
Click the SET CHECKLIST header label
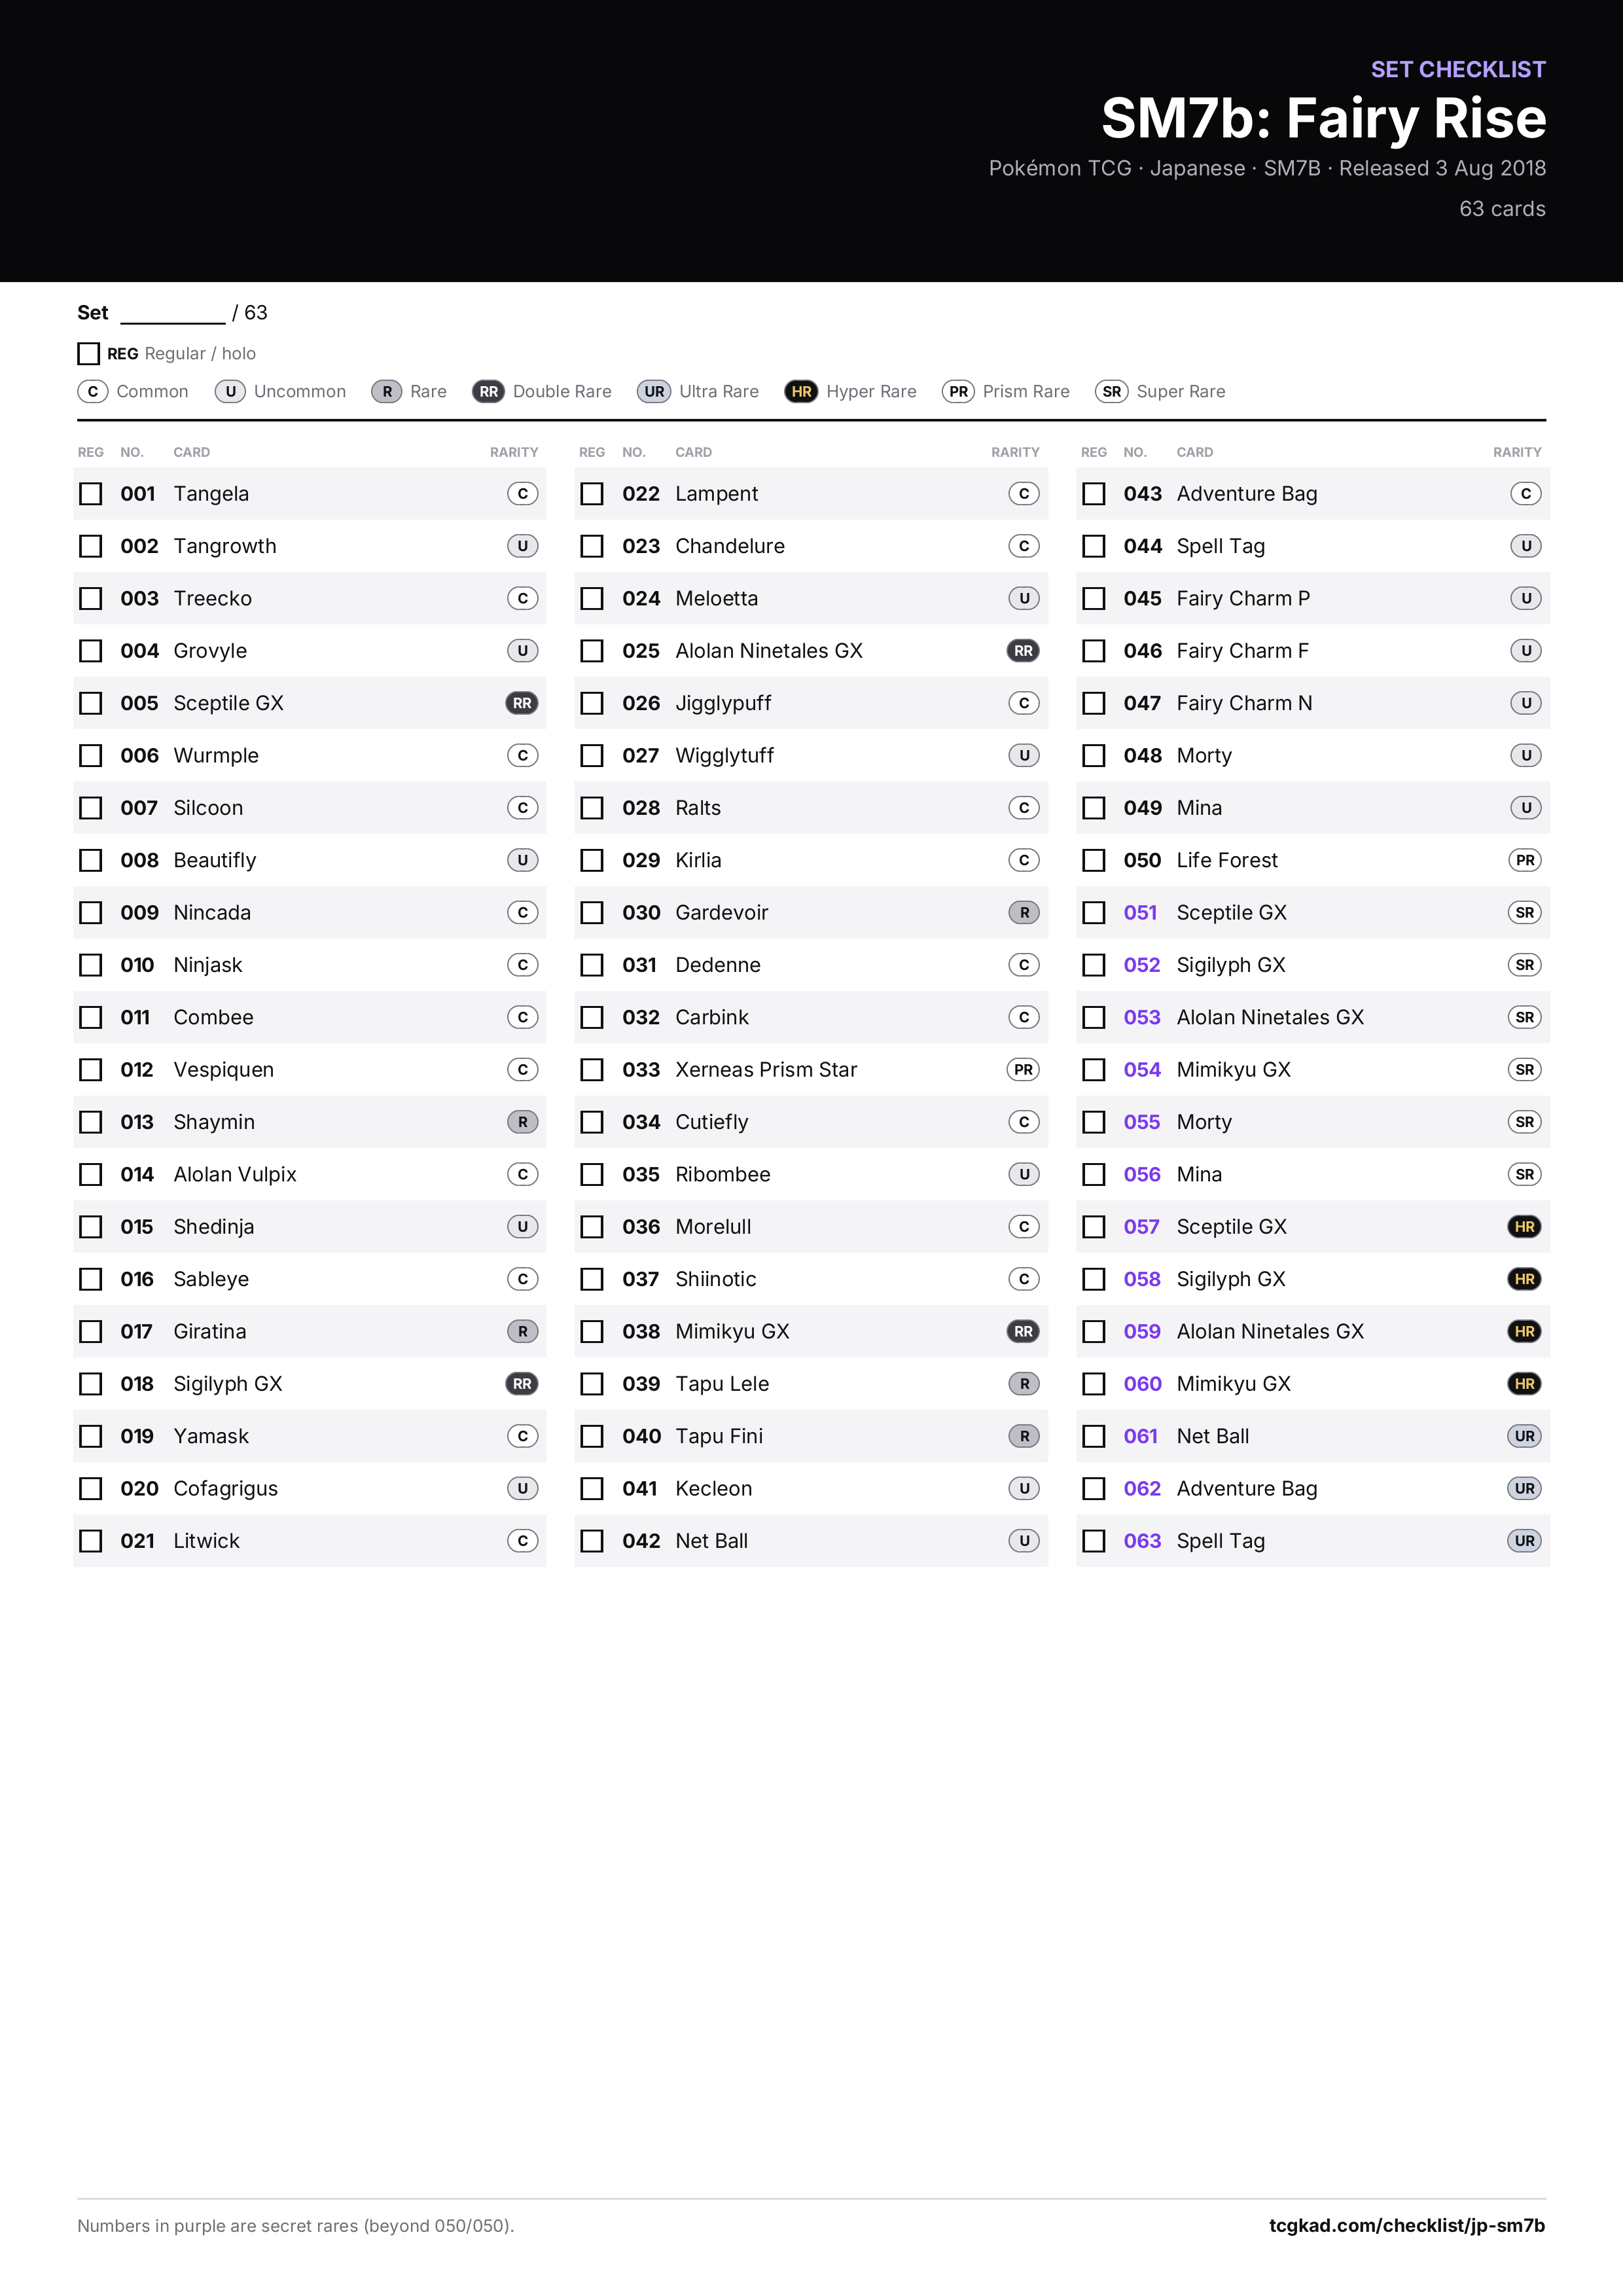[x=1458, y=69]
